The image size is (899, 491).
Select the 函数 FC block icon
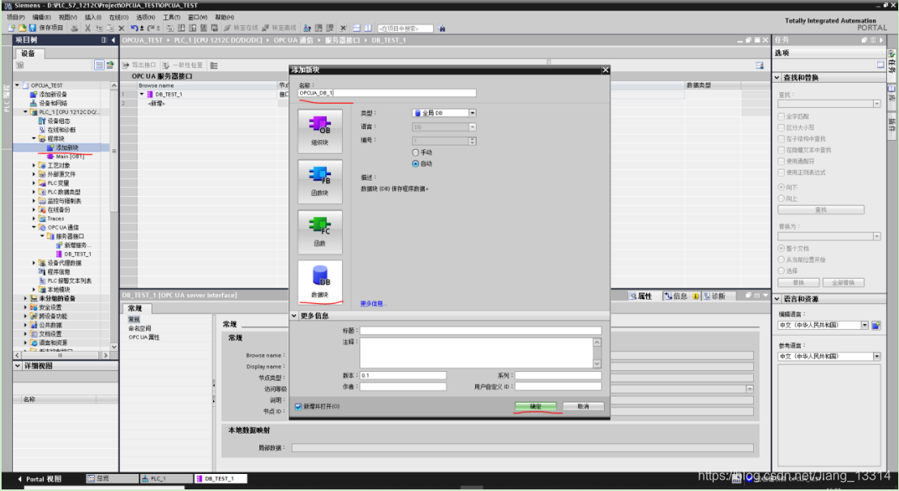coord(320,232)
